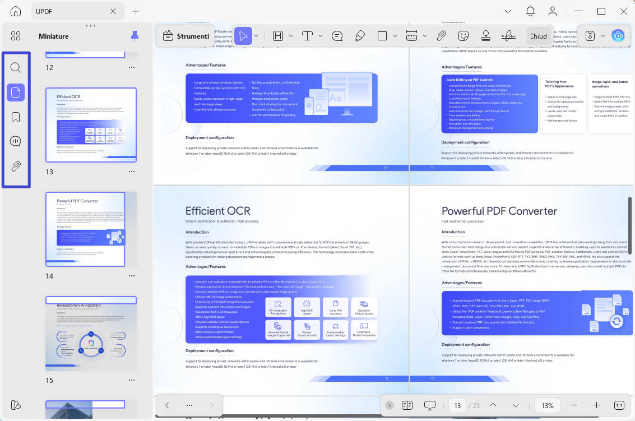This screenshot has width=635, height=421.
Task: Select the text typewriter tool
Action: tap(307, 36)
